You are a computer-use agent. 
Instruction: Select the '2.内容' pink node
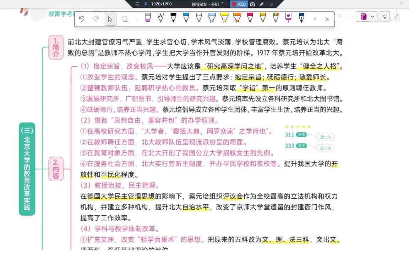click(x=56, y=169)
